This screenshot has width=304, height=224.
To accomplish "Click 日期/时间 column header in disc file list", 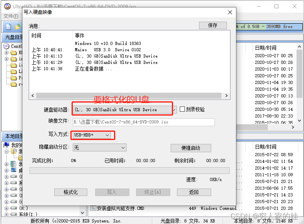I will click(265, 48).
